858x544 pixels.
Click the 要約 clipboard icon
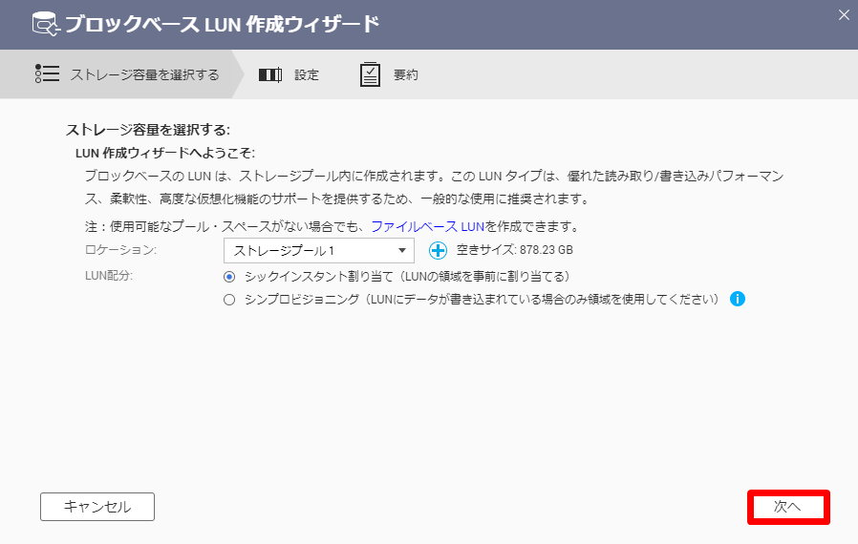click(x=370, y=74)
